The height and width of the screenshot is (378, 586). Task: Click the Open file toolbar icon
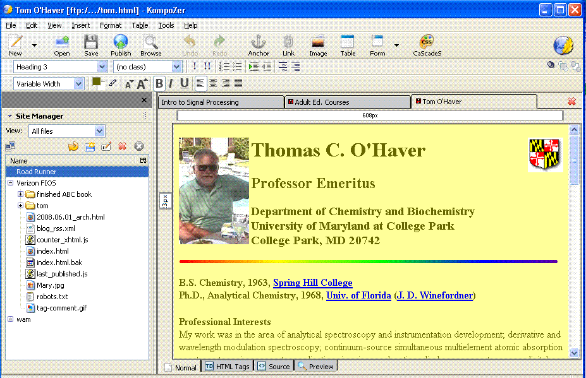coord(62,45)
